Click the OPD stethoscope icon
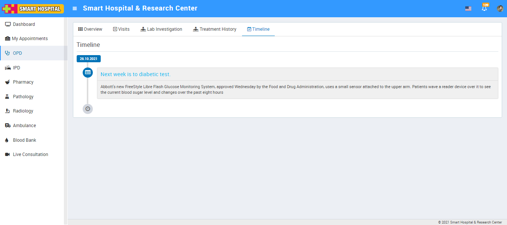This screenshot has height=225, width=507. (7, 53)
